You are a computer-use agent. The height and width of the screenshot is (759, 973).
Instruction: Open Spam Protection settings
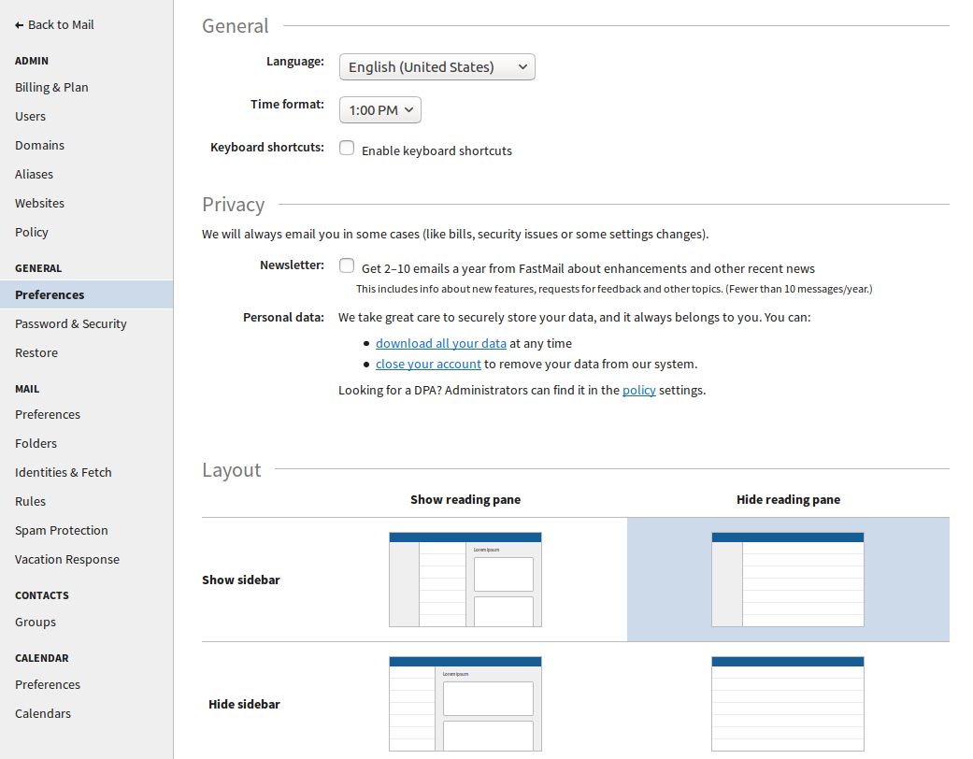click(61, 530)
